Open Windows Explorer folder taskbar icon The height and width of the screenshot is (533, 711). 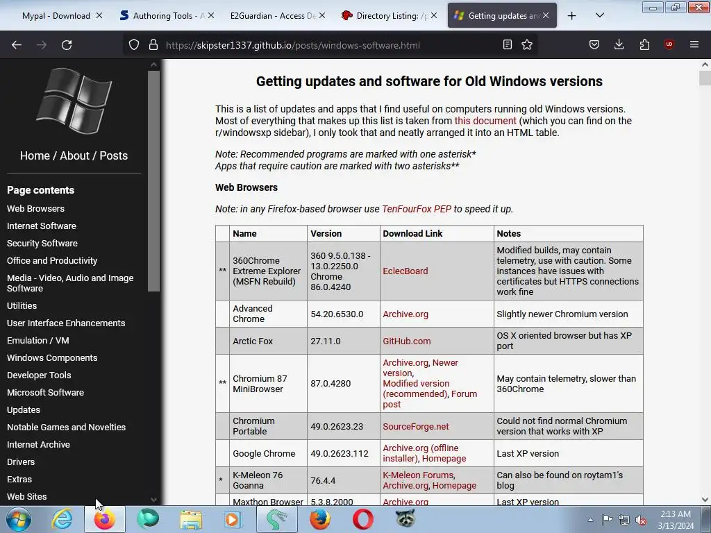(x=191, y=519)
